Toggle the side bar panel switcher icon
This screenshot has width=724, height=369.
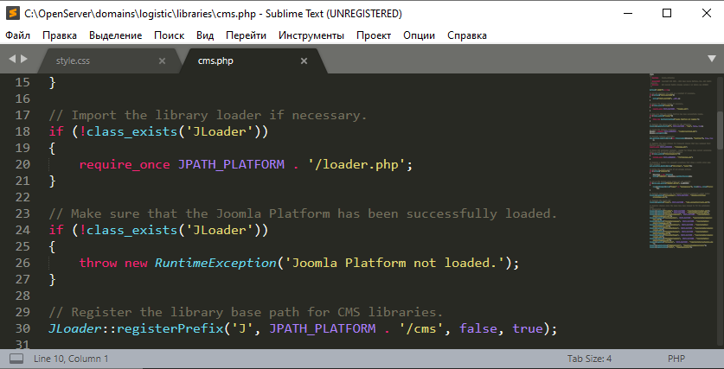16,358
